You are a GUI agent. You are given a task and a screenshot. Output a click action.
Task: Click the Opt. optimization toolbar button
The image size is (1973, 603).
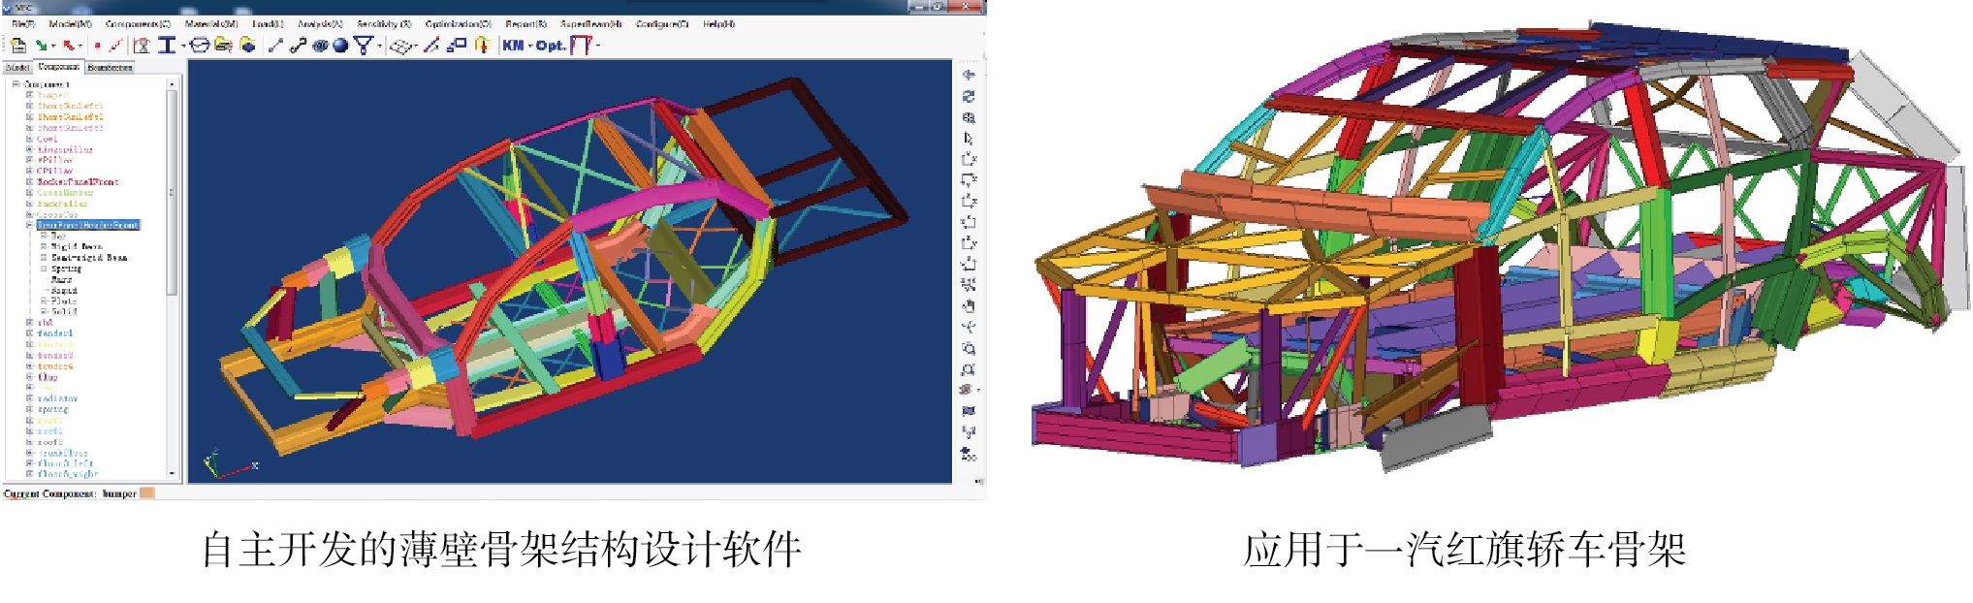550,46
